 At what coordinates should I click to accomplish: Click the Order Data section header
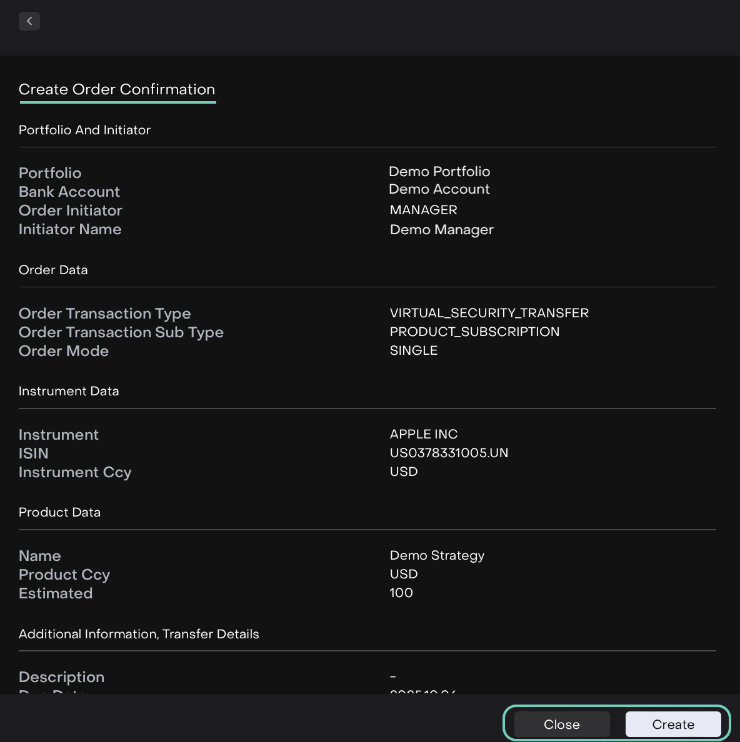53,270
